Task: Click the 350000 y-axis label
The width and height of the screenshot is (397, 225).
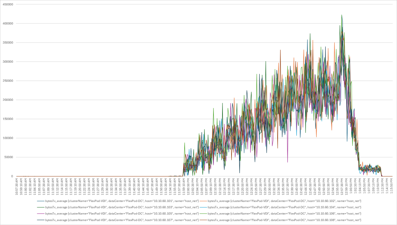Action: point(7,43)
